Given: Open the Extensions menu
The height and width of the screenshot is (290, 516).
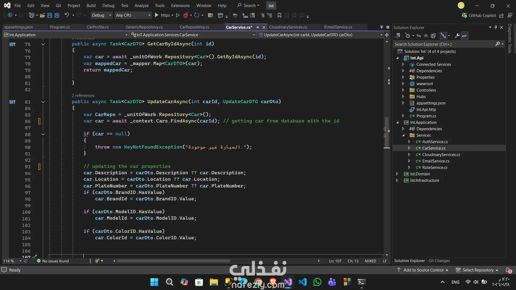Looking at the screenshot, I should 180,5.
